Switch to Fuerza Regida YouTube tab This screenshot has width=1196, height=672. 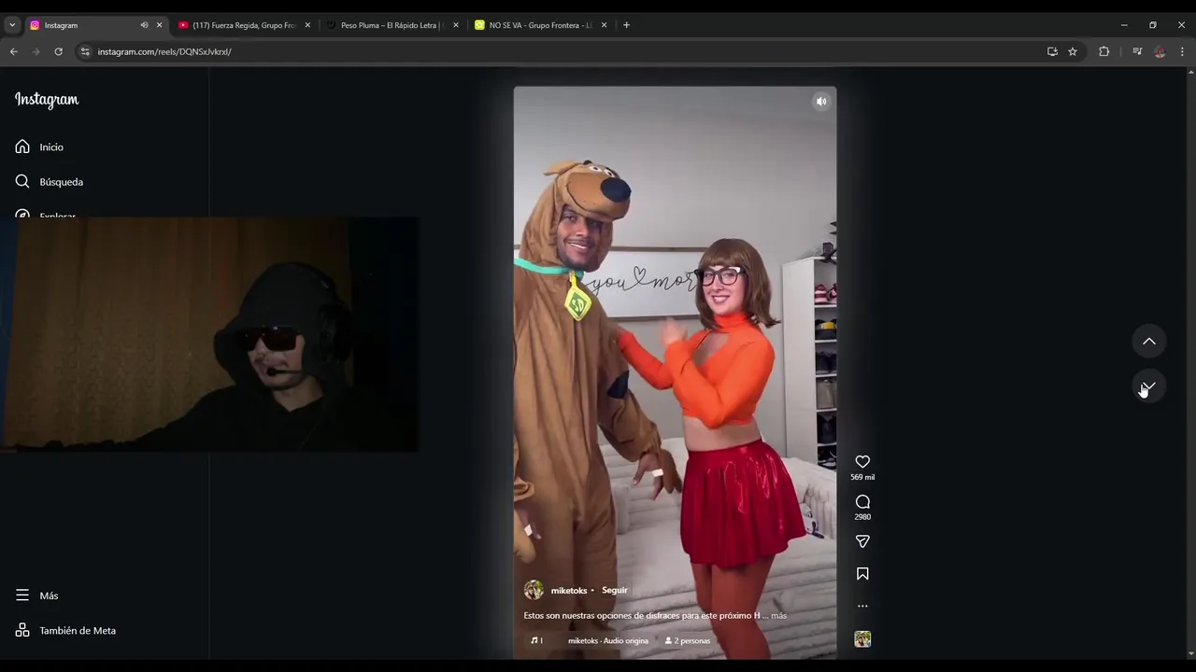pos(243,25)
